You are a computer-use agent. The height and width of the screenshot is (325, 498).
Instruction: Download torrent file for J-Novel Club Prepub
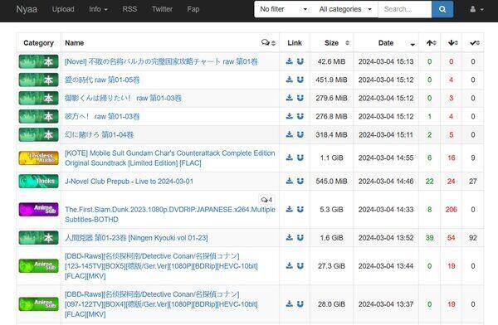[x=290, y=181]
